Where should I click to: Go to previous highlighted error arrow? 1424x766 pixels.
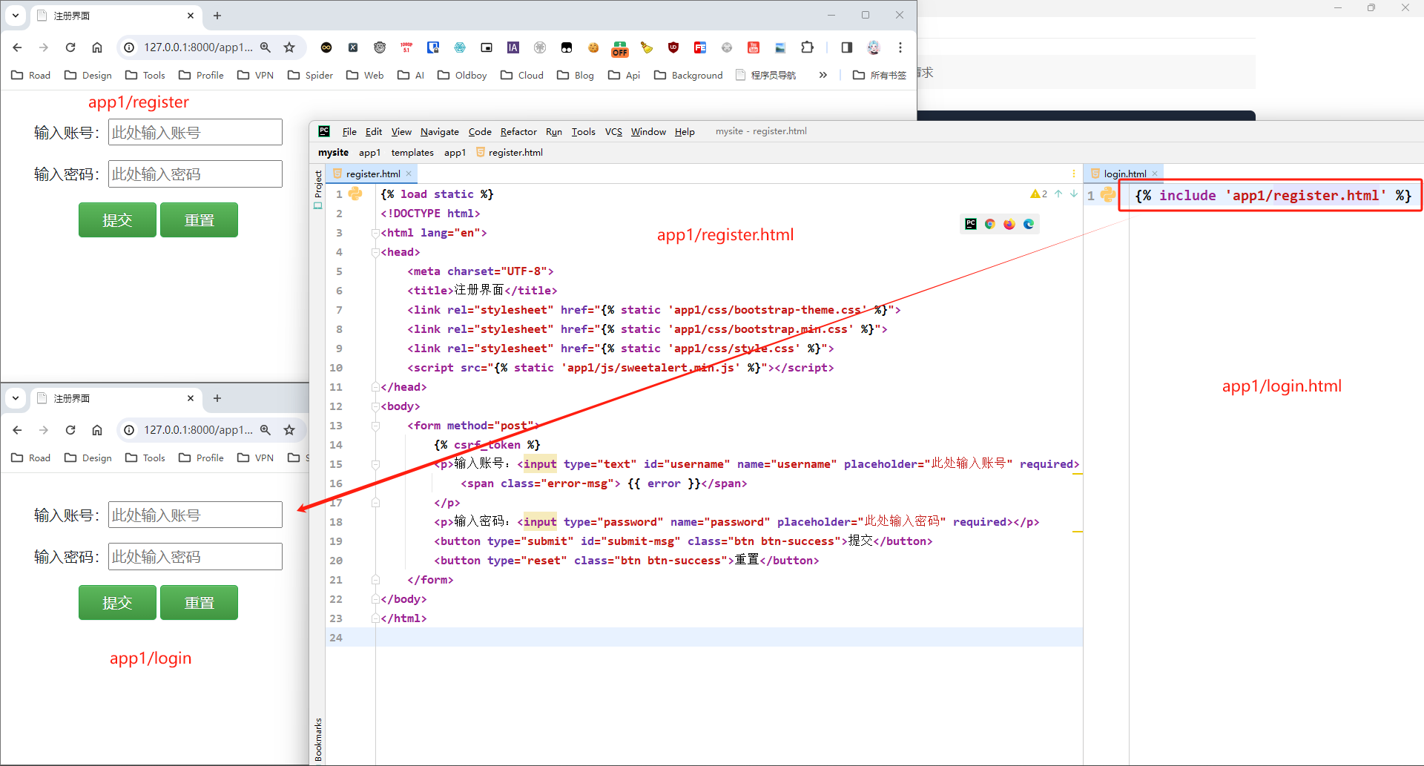click(1058, 194)
